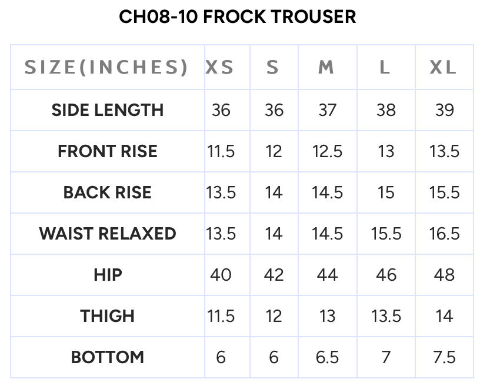Click the HIP row label
The height and width of the screenshot is (392, 480).
pyautogui.click(x=108, y=275)
